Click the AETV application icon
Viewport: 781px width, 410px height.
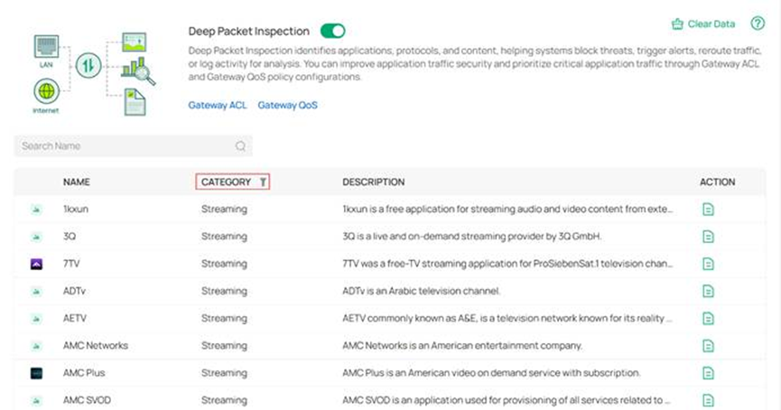(x=36, y=318)
